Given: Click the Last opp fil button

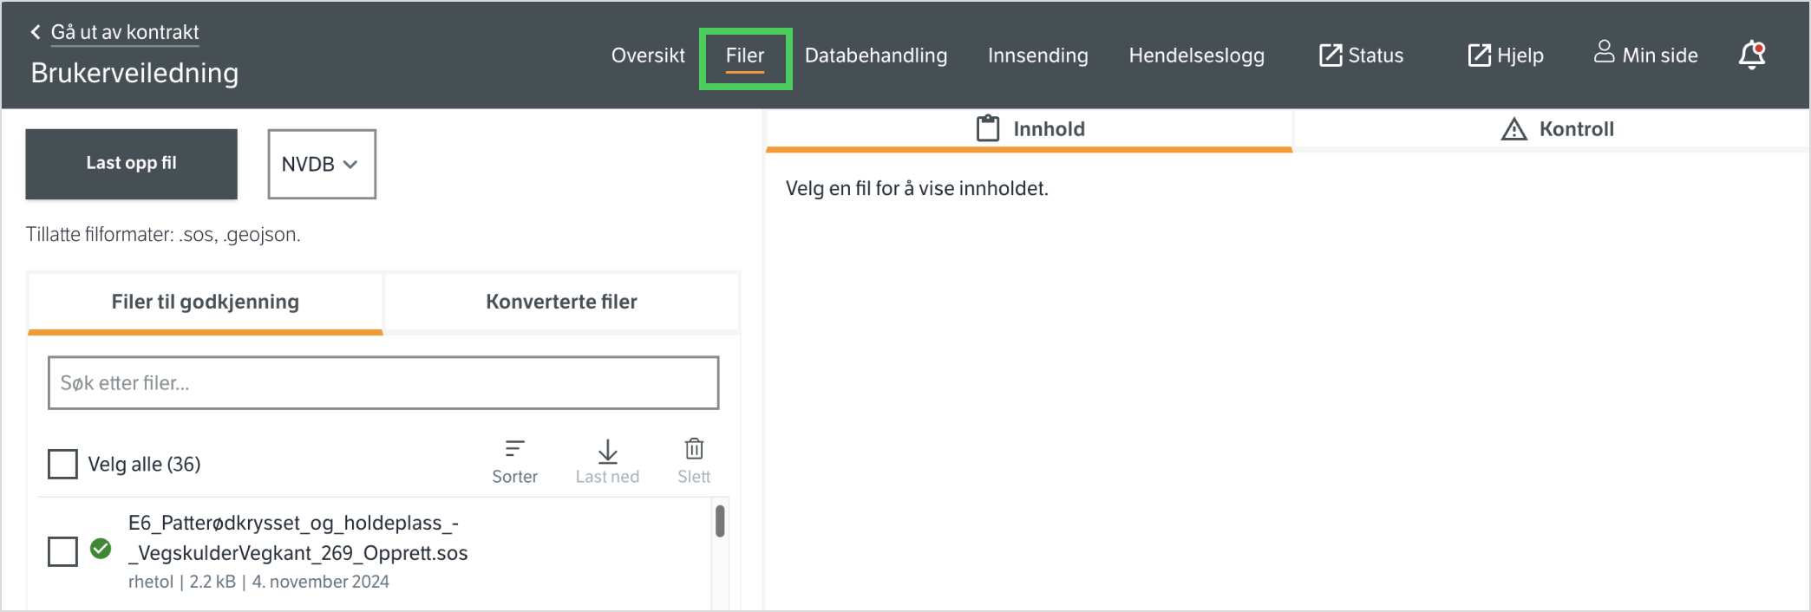Looking at the screenshot, I should point(132,164).
